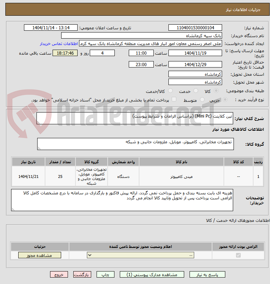Toggle the اسناد خزانه اسلامی payment checkbox
Image resolution: width=270 pixels, height=284 pixels.
click(x=174, y=99)
